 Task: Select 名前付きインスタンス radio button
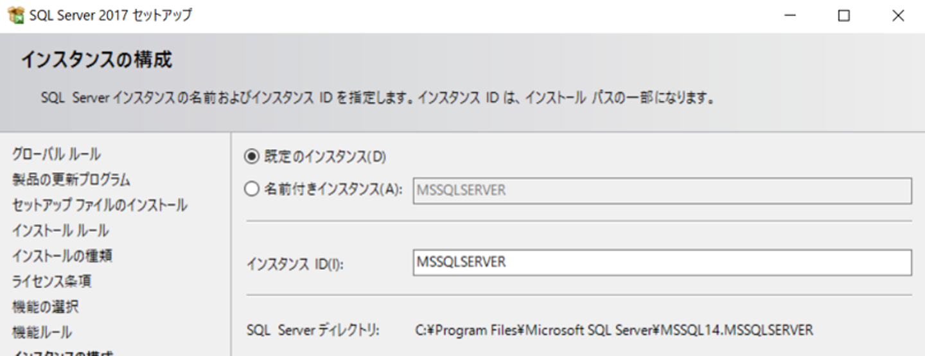point(252,190)
